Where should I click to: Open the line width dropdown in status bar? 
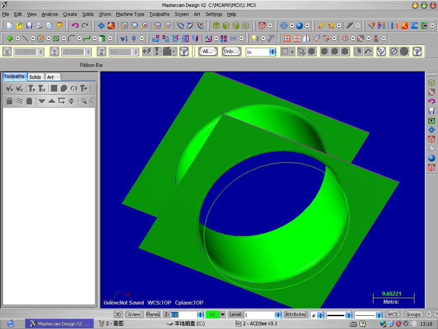click(x=379, y=315)
